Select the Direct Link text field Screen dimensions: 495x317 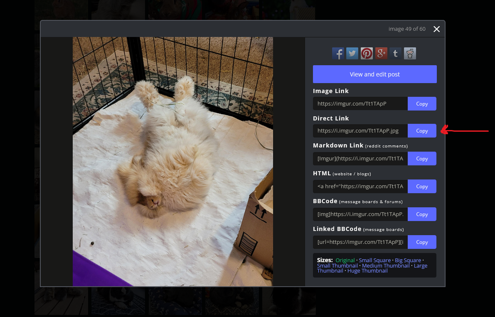point(360,131)
